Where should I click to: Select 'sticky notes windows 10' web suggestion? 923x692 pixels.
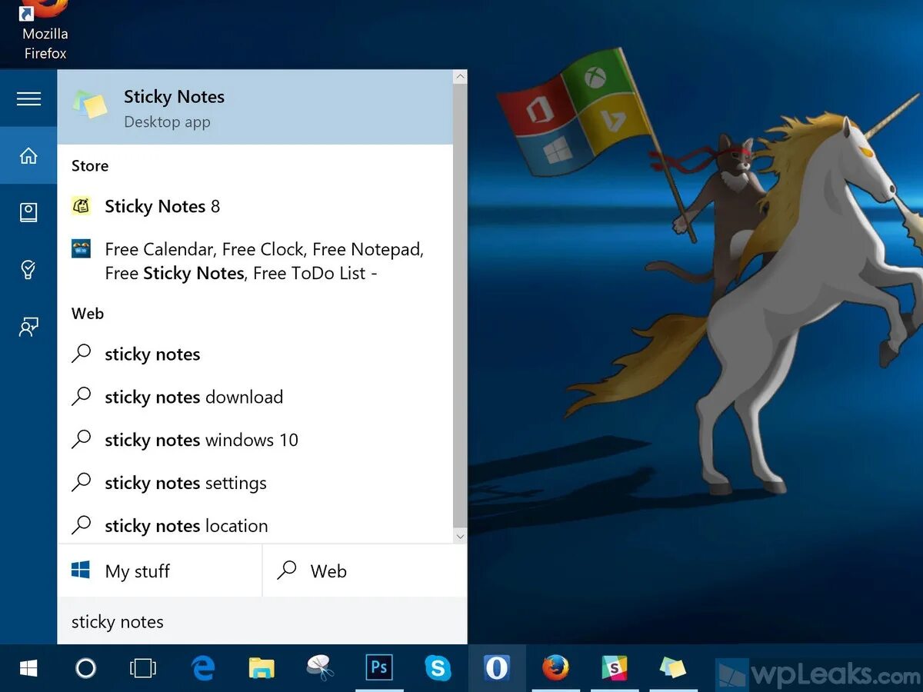pos(255,441)
